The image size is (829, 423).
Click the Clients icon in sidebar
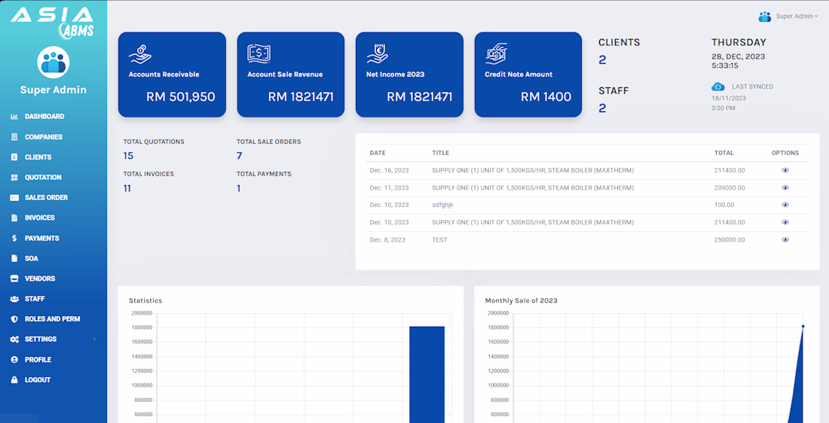coord(14,157)
